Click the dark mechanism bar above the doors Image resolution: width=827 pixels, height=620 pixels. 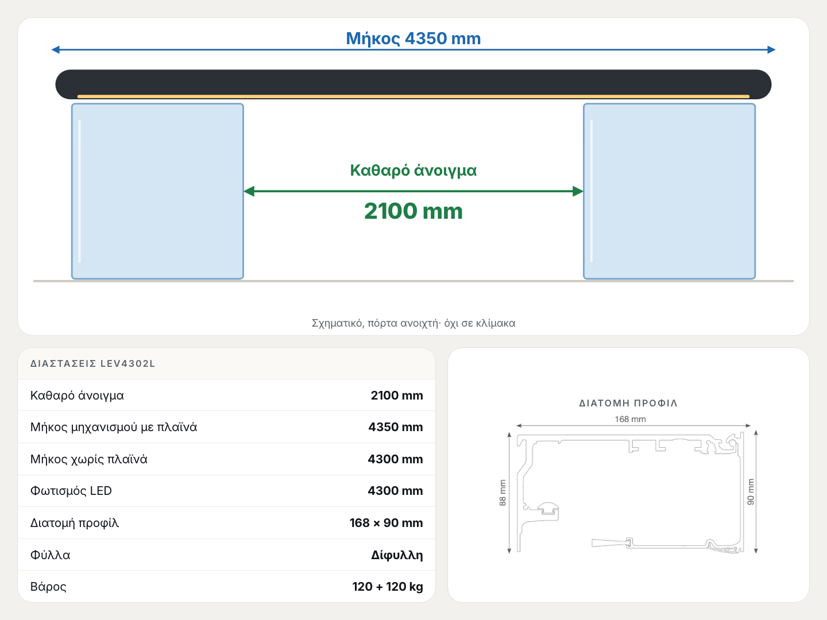click(x=413, y=84)
